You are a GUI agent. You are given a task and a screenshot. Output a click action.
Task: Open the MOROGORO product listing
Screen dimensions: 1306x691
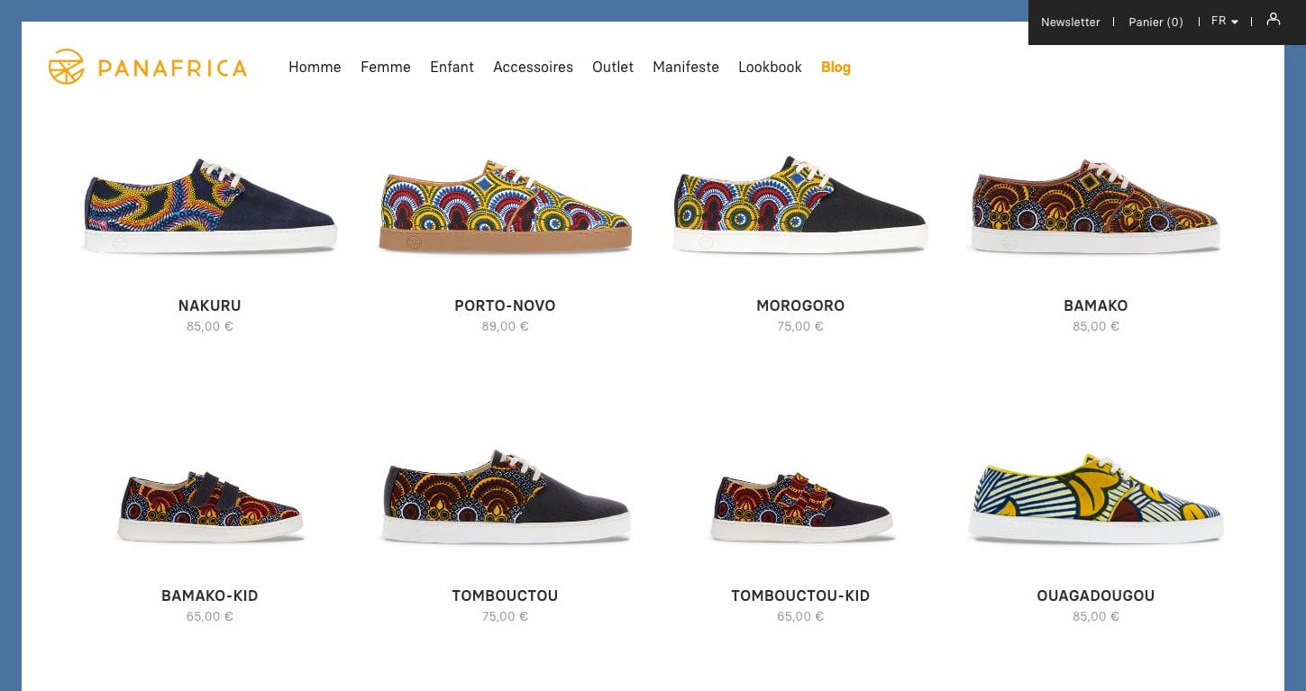[x=800, y=203]
